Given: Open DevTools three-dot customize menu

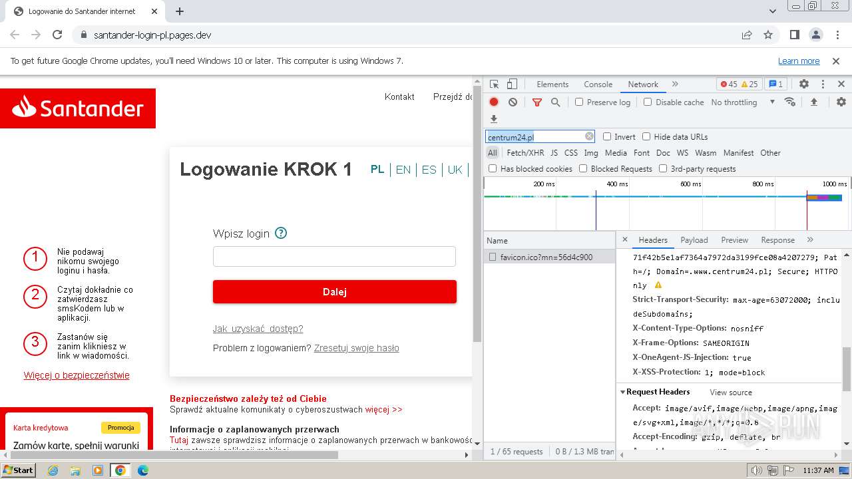Looking at the screenshot, I should click(x=823, y=84).
